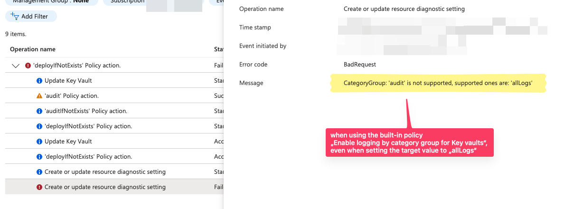Click the BadRequest error code value

[359, 65]
